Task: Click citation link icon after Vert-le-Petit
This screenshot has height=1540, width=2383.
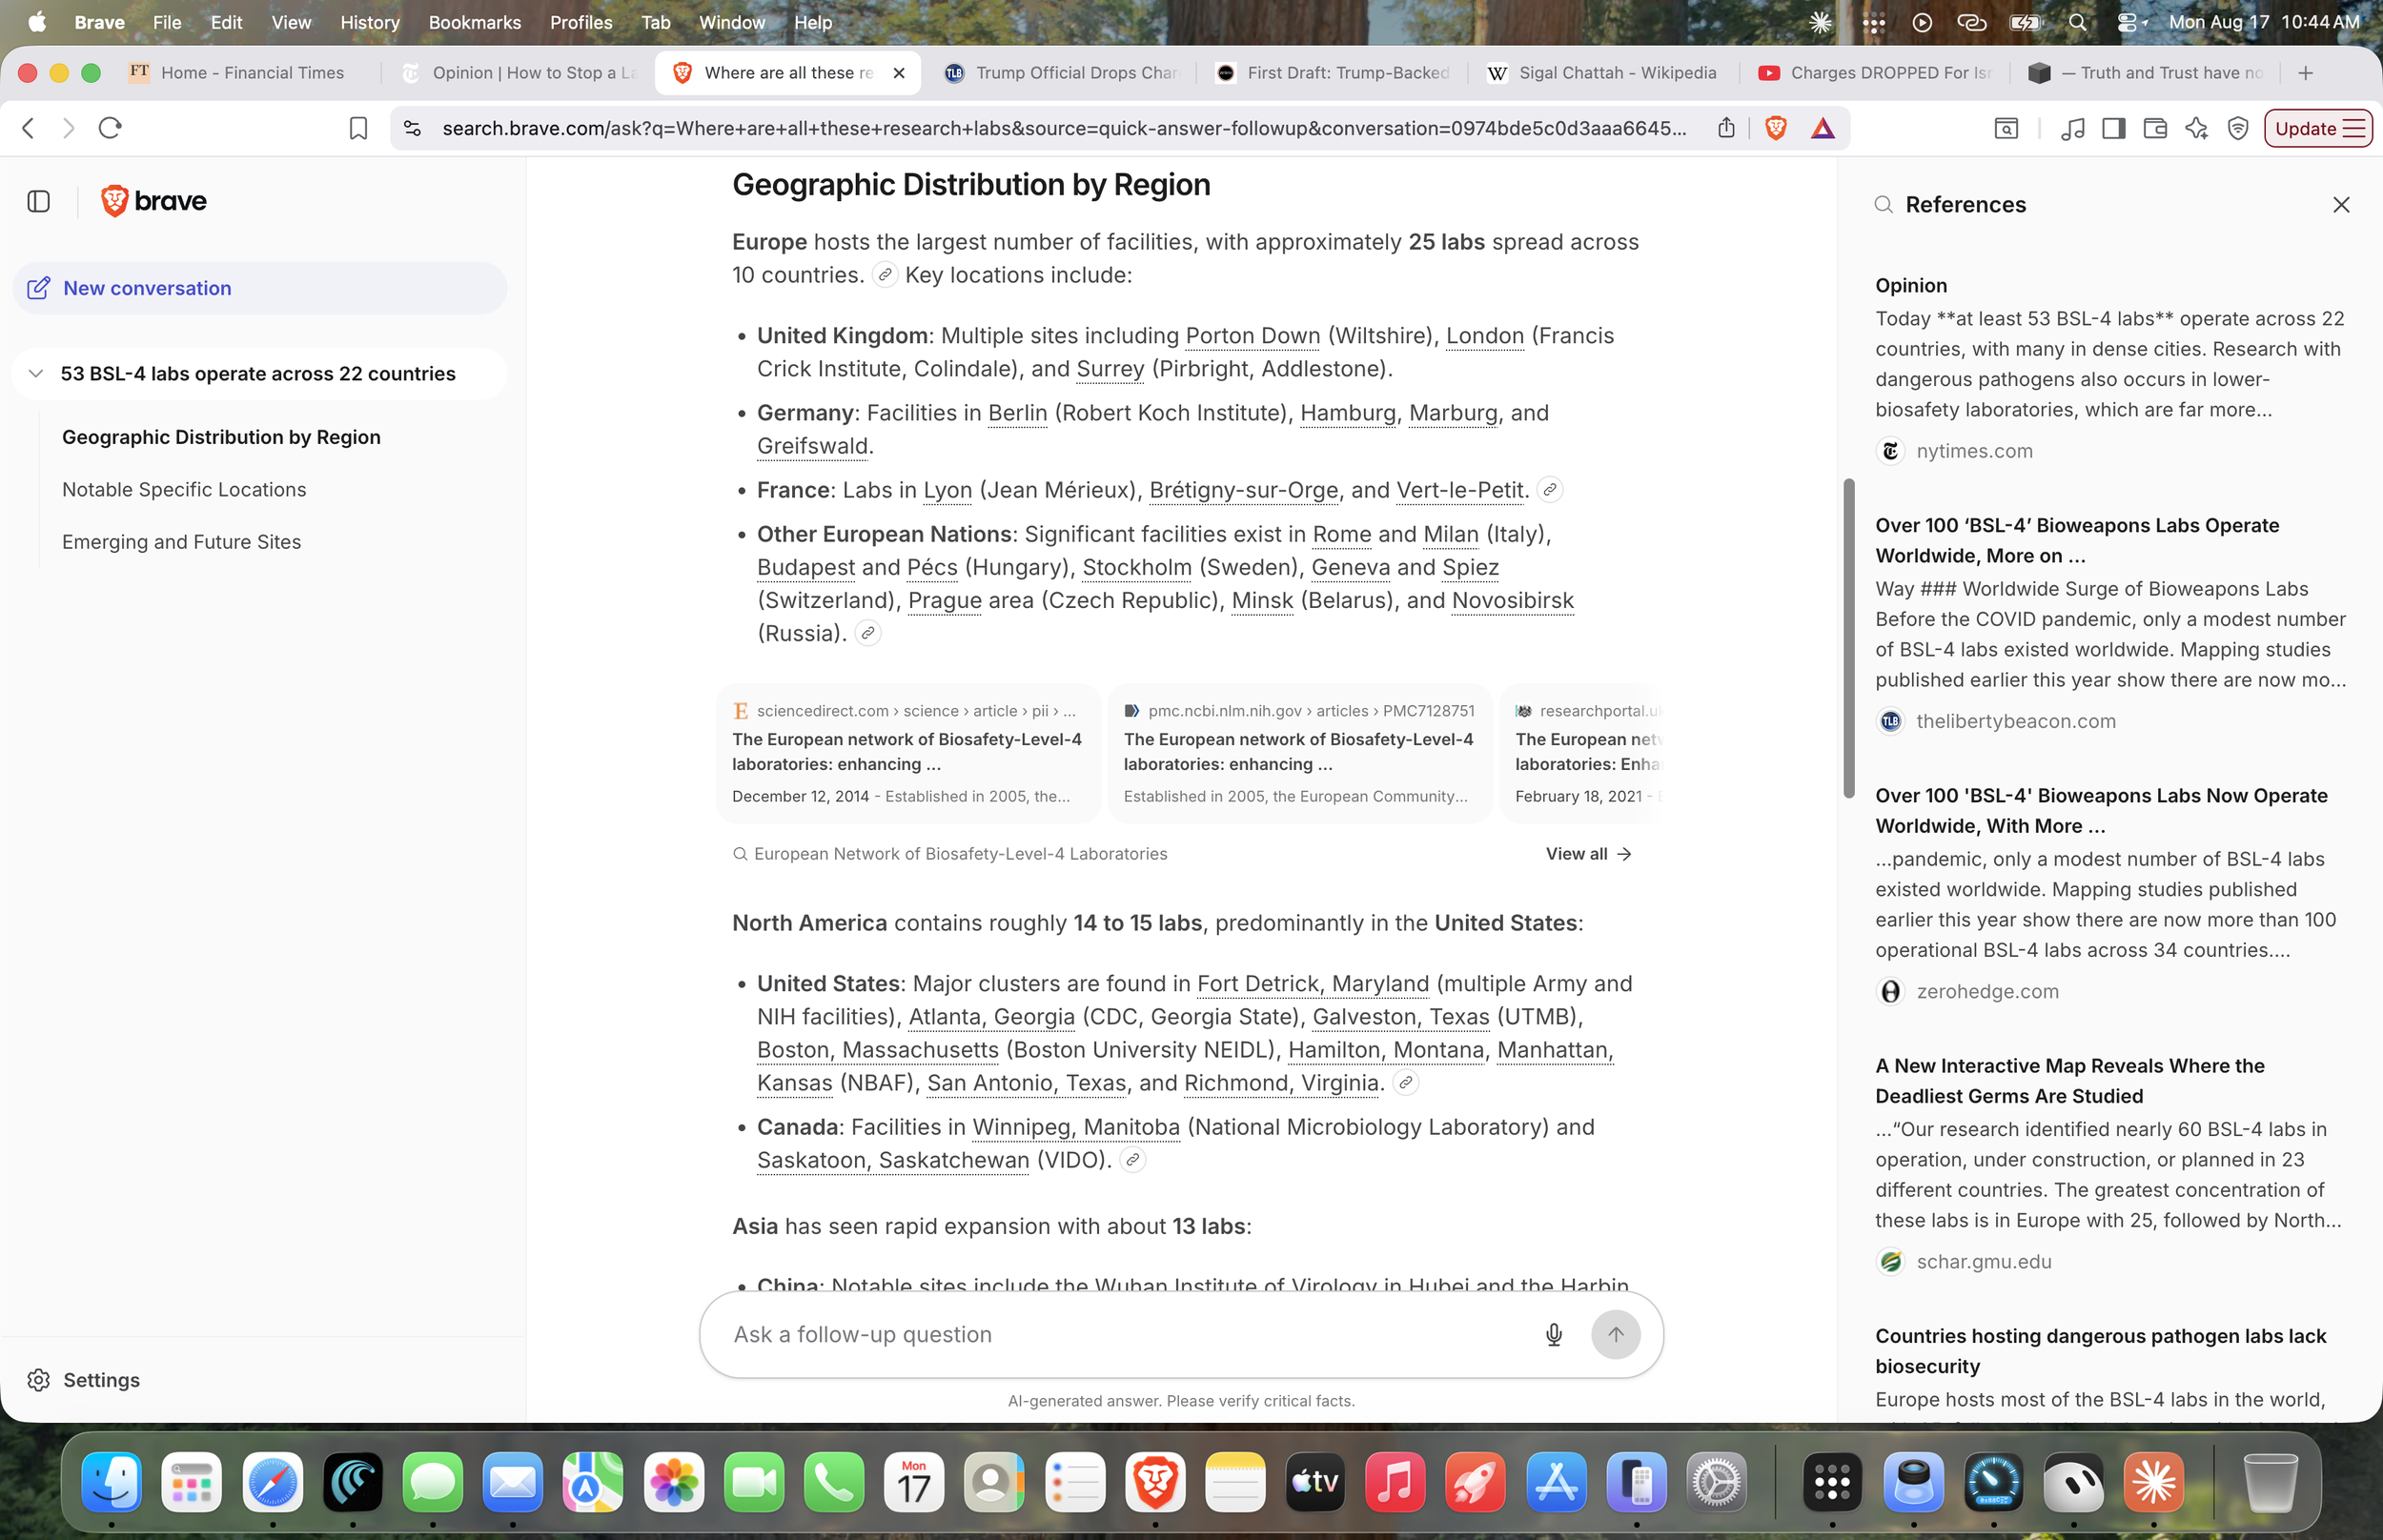Action: [1549, 490]
